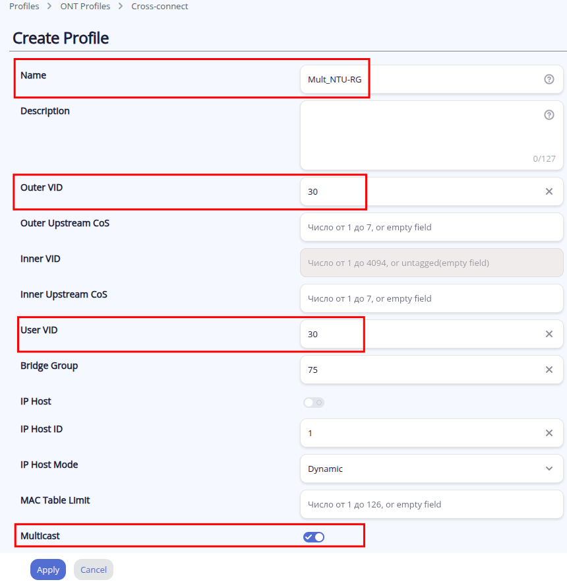Go to Profiles breadcrumb
Viewport: 567px width, 586px height.
(x=24, y=6)
